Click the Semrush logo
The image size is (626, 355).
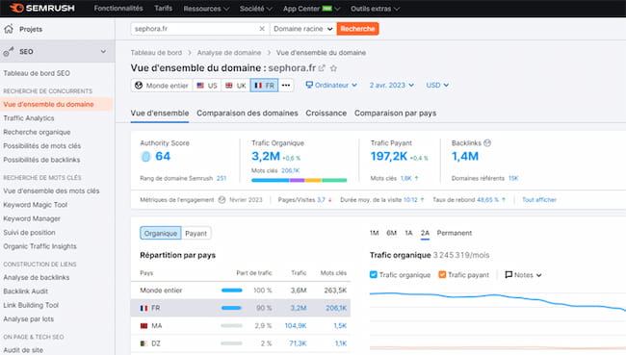(42, 8)
